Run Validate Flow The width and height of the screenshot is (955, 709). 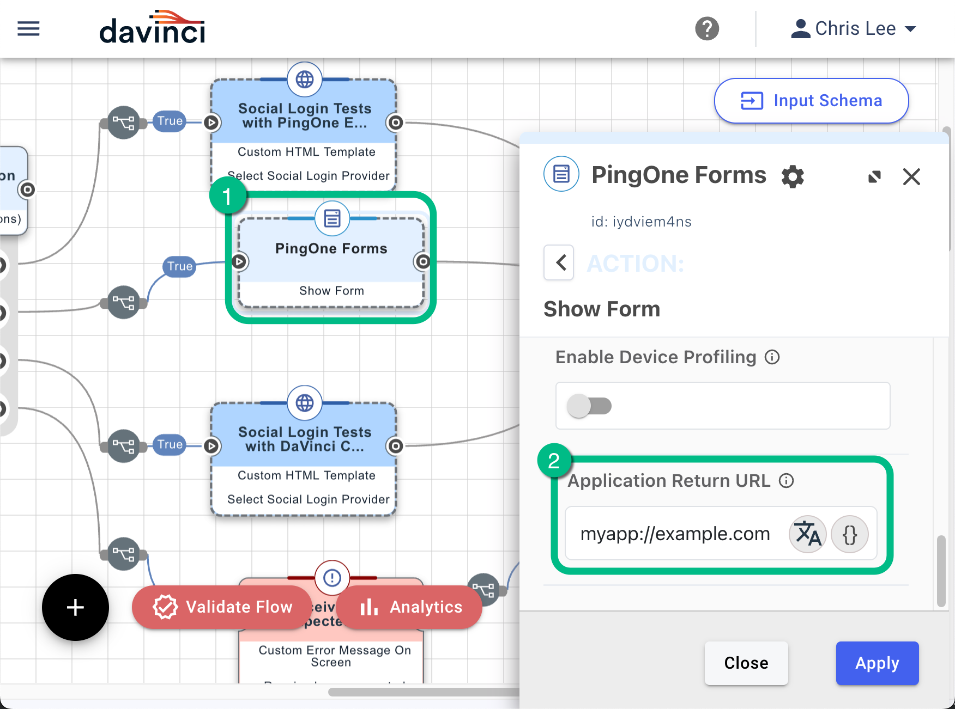222,607
